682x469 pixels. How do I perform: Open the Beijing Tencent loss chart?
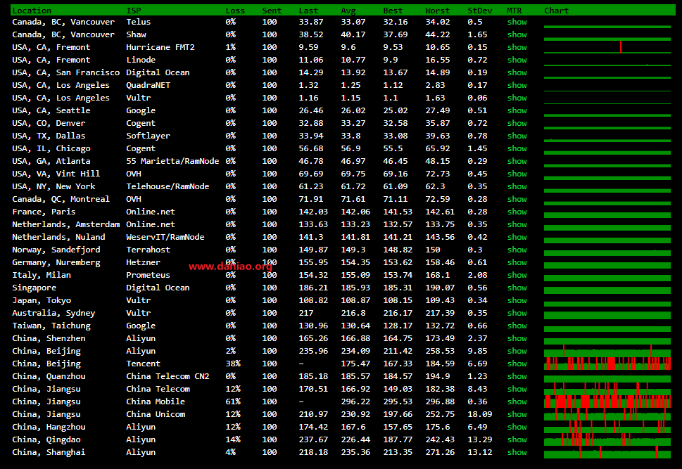[607, 364]
